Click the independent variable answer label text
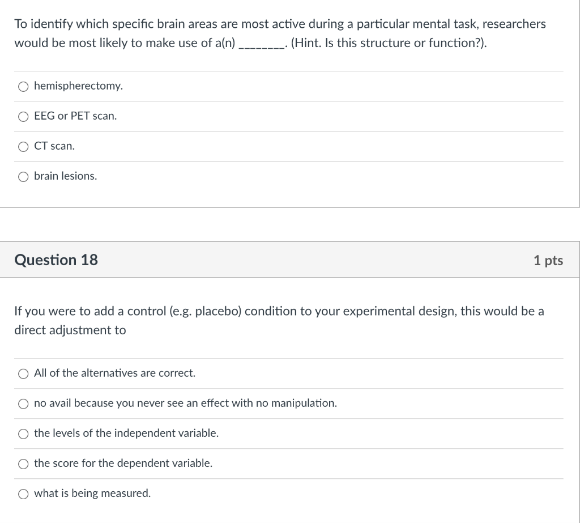Screen dimensions: 580x523 click(126, 433)
